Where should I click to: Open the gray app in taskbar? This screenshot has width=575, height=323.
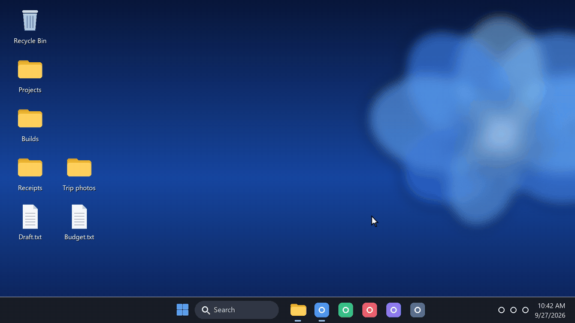tap(417, 310)
